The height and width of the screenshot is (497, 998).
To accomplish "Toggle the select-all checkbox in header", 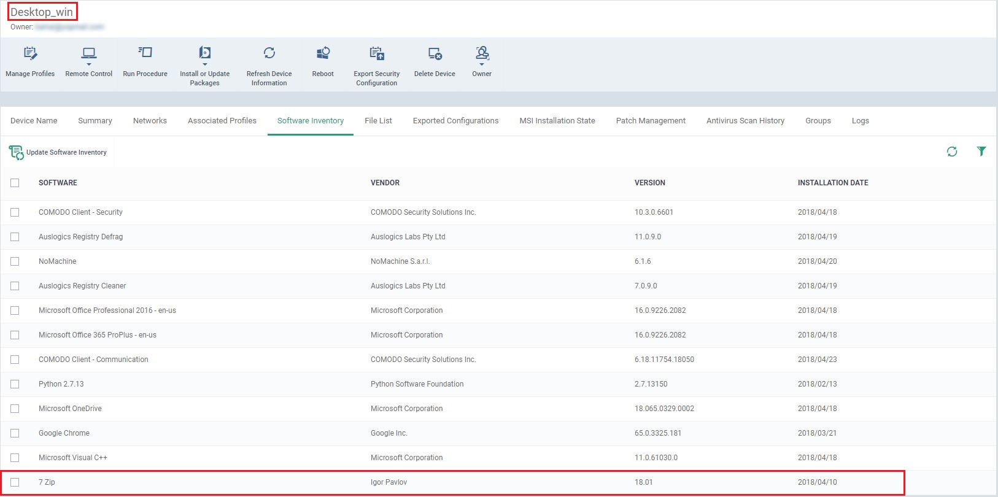I will tap(15, 183).
